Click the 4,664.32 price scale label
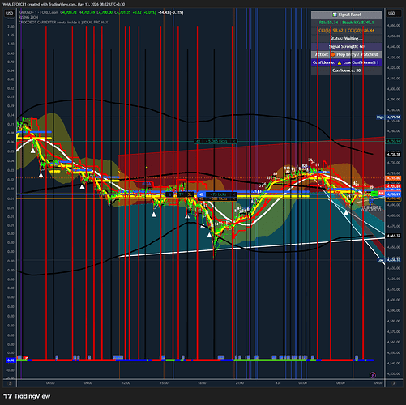Screen dimensions: 406x405 click(x=393, y=236)
